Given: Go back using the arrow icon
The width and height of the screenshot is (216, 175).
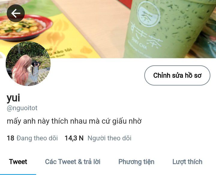Looking at the screenshot, I should (16, 13).
